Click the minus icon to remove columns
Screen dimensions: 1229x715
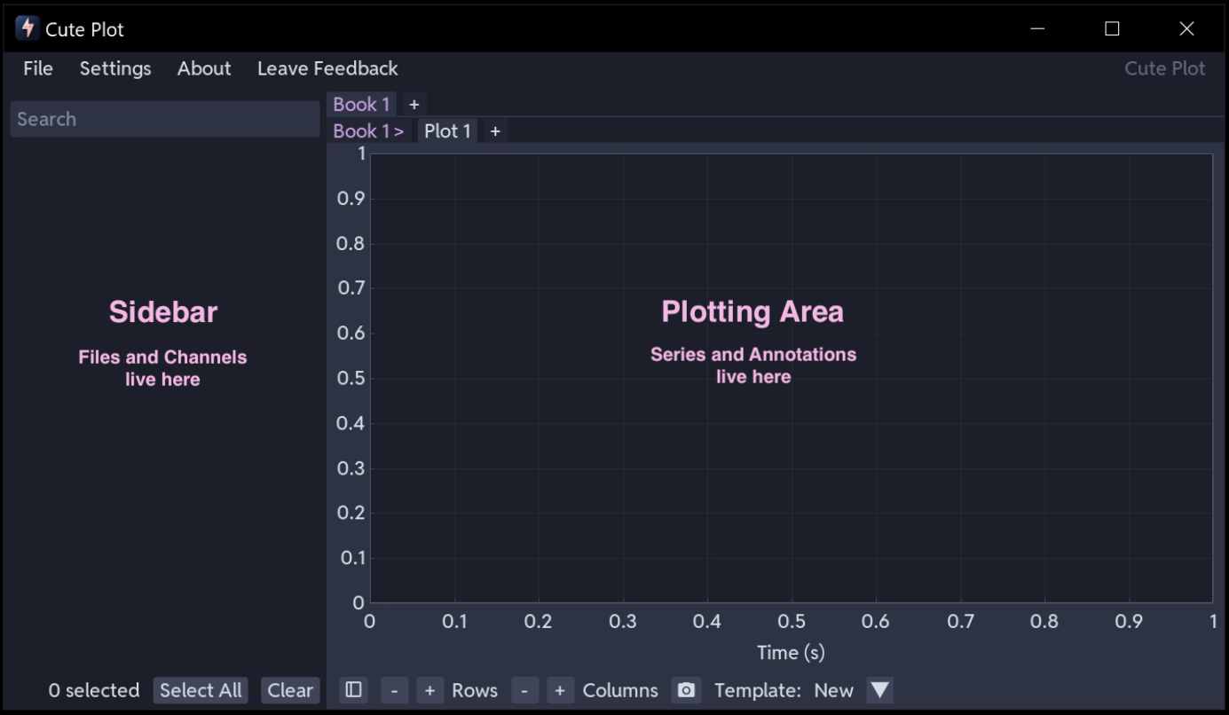[x=524, y=690]
